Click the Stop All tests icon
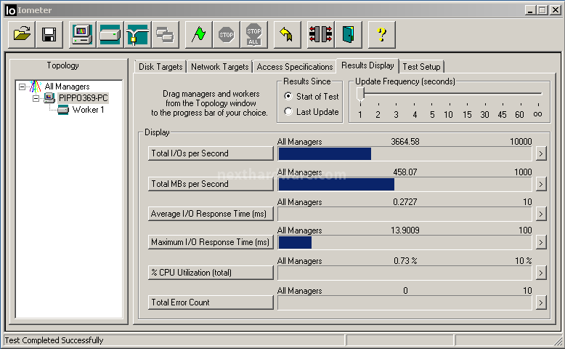 click(x=254, y=35)
